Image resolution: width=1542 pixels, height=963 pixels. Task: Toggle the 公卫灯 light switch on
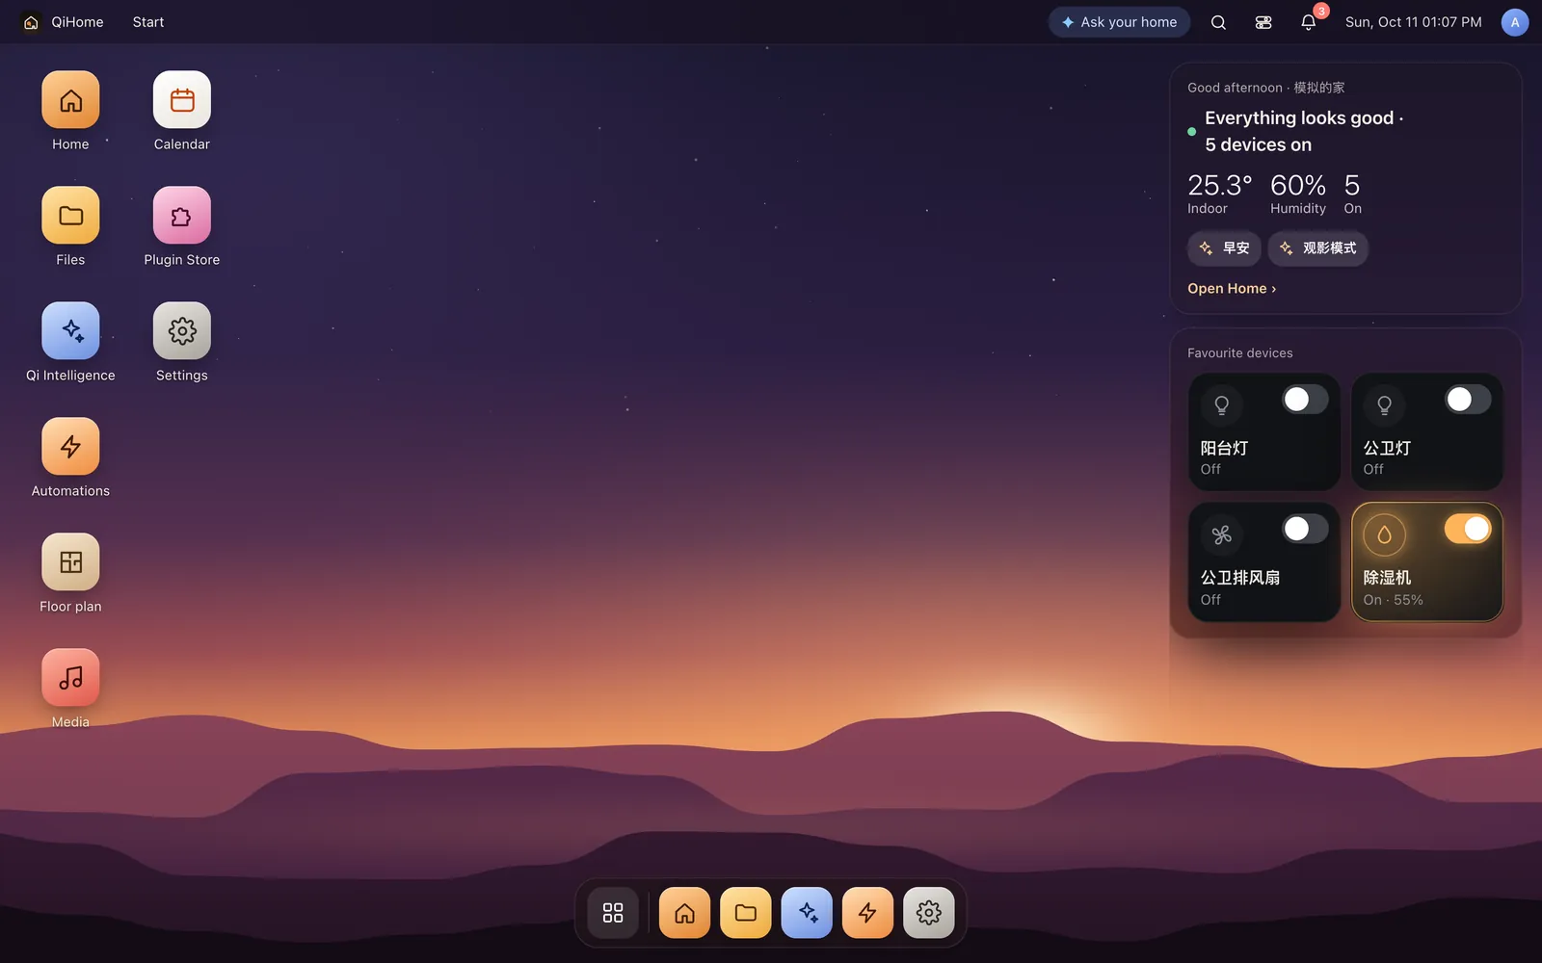[x=1468, y=400]
